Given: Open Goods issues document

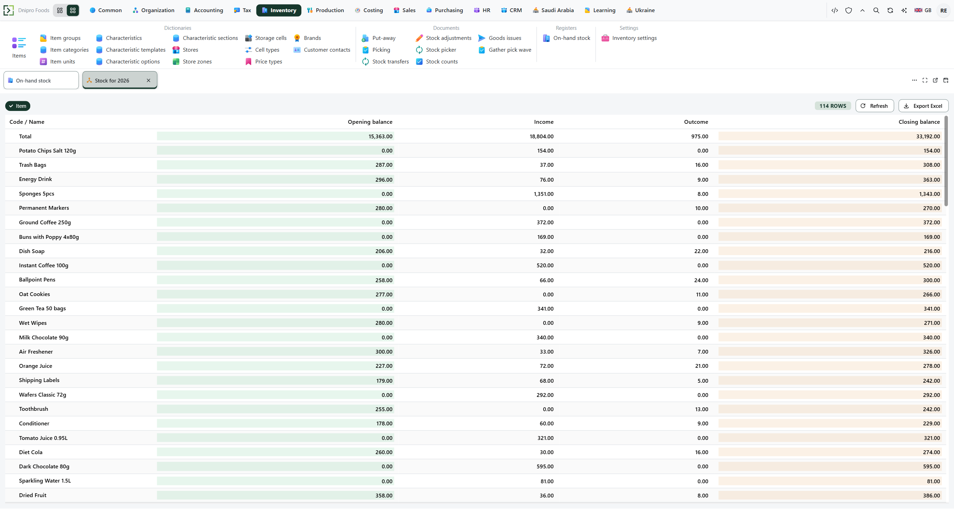Looking at the screenshot, I should [x=500, y=38].
